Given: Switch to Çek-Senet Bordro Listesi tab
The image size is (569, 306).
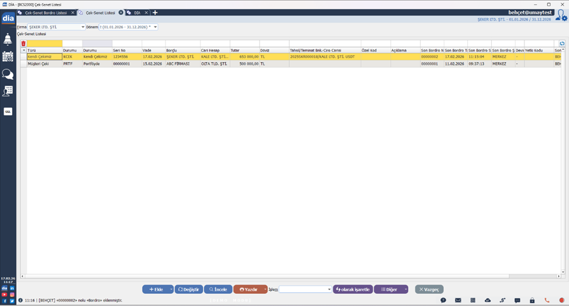Looking at the screenshot, I should [x=46, y=12].
